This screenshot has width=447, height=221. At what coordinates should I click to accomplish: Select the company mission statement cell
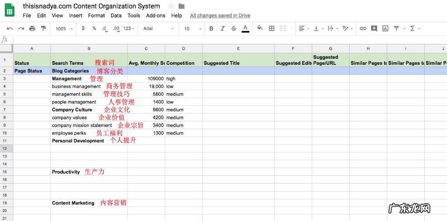(x=89, y=125)
